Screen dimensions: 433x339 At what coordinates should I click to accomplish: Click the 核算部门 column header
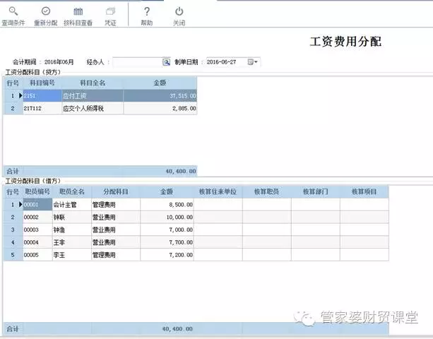coord(316,191)
